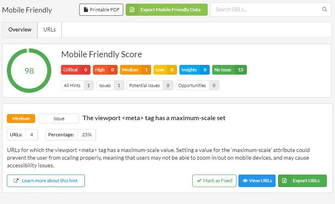Filter by High severity badge
This screenshot has width=335, height=204.
tap(105, 70)
